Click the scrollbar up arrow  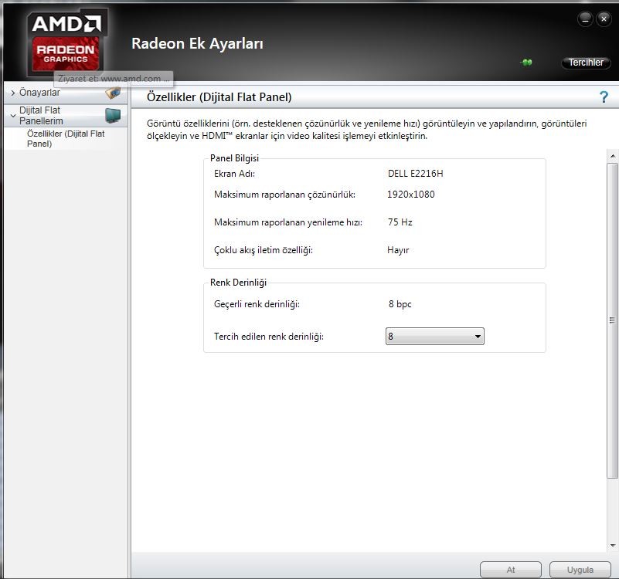tap(613, 156)
